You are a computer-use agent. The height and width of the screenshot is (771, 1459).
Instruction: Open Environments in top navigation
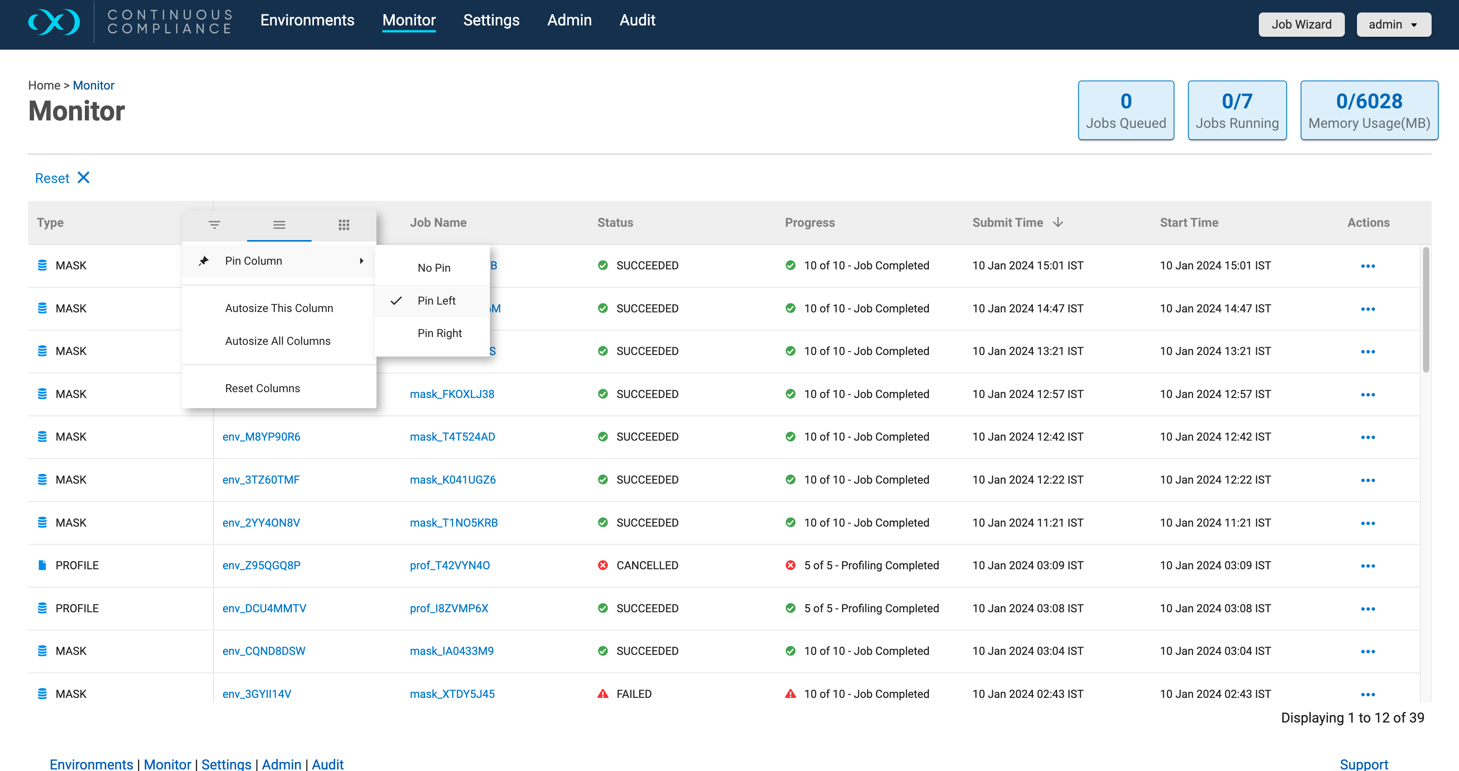(307, 20)
